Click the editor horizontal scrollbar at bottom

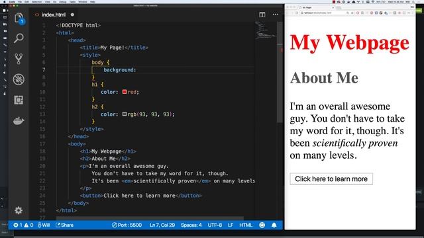(x=150, y=218)
